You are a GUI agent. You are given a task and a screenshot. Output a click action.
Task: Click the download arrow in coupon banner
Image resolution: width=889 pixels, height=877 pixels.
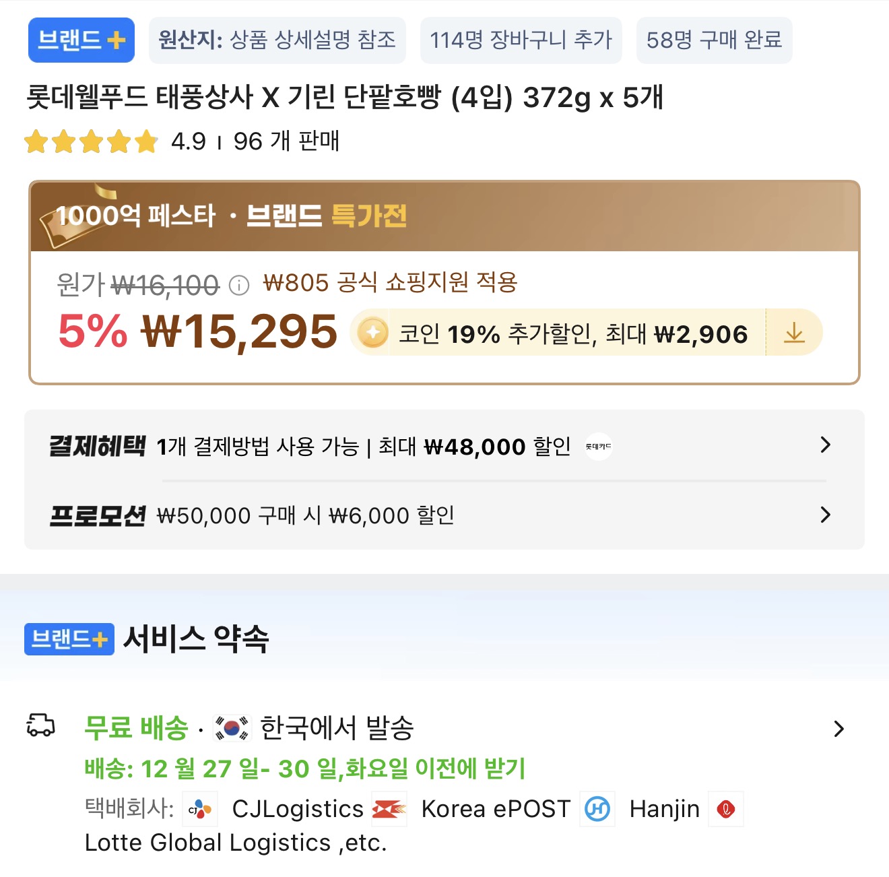click(795, 333)
